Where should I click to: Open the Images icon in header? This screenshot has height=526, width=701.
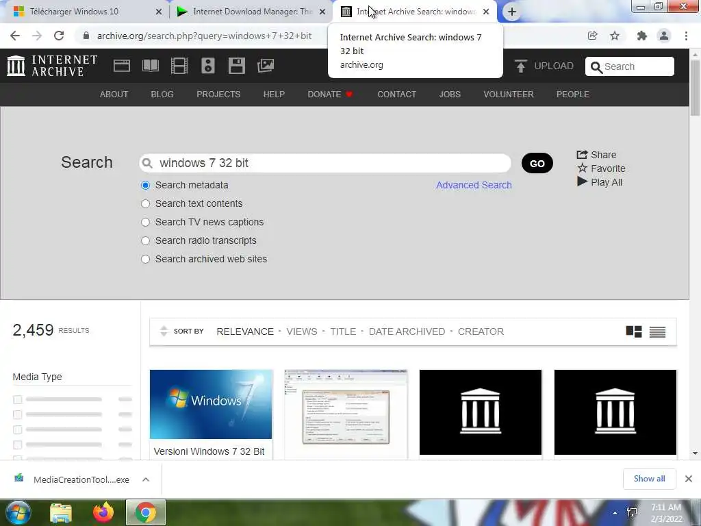266,66
